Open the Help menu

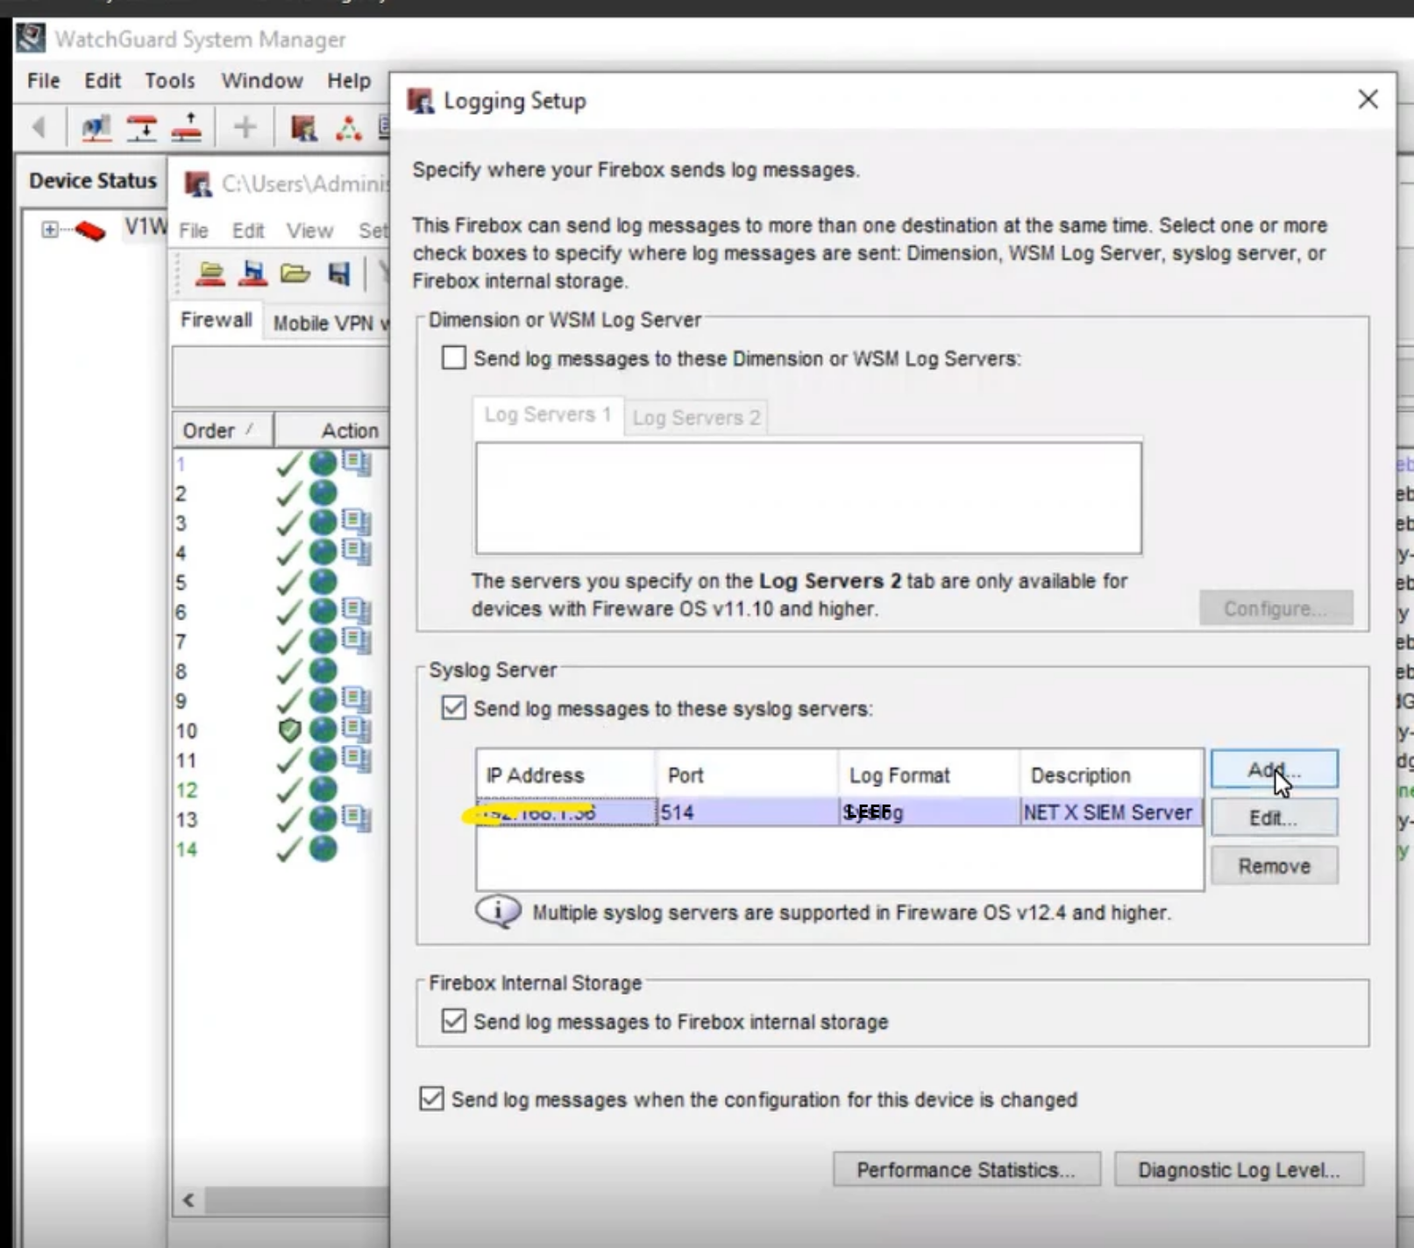[349, 81]
